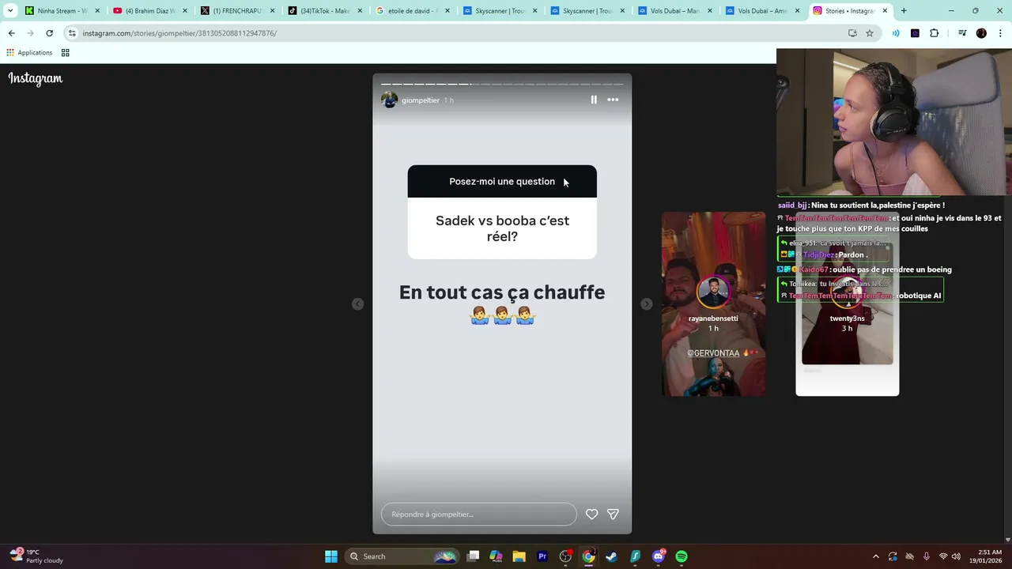Viewport: 1012px width, 569px height.
Task: Switch to Vols Dubaï – Am tab
Action: [762, 11]
